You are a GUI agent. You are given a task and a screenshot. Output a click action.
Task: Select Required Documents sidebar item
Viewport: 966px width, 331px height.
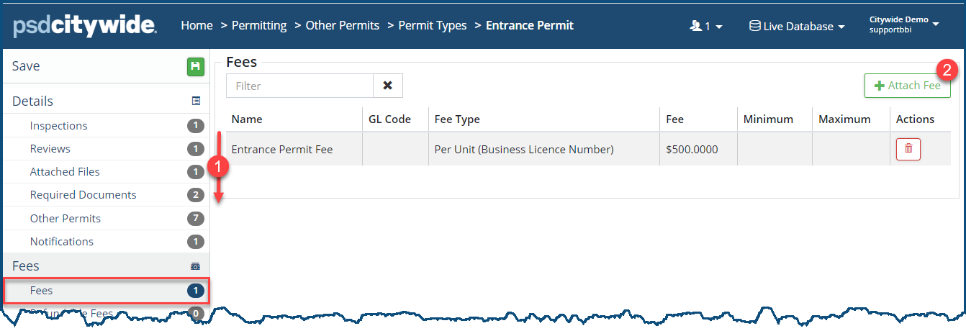click(83, 195)
